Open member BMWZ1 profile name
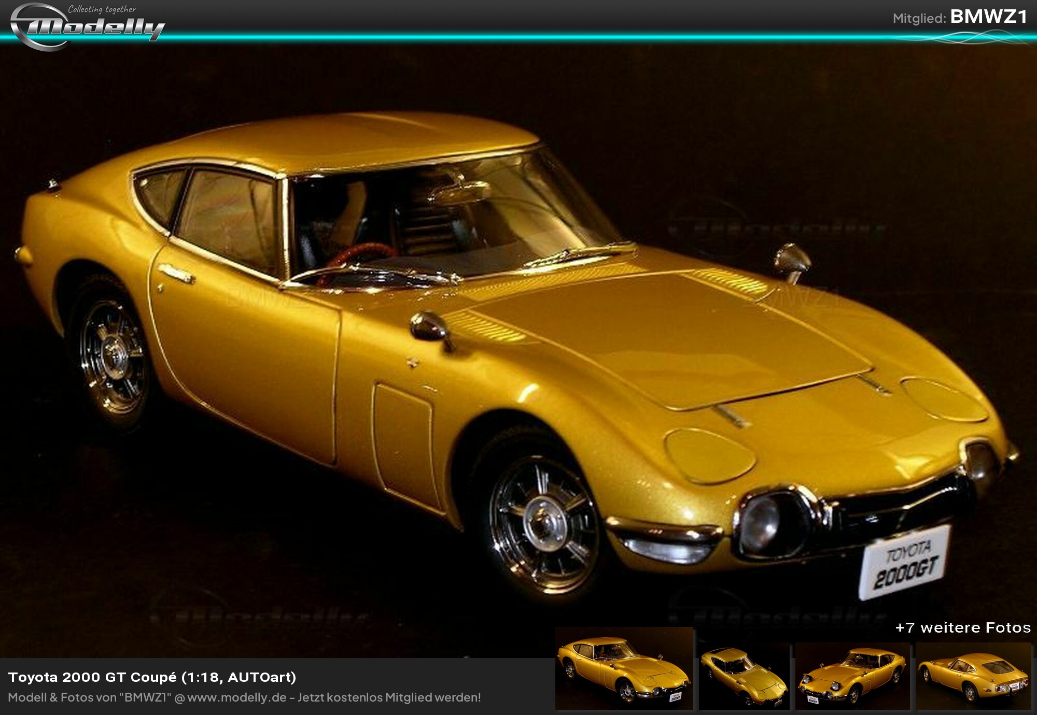 click(x=989, y=17)
